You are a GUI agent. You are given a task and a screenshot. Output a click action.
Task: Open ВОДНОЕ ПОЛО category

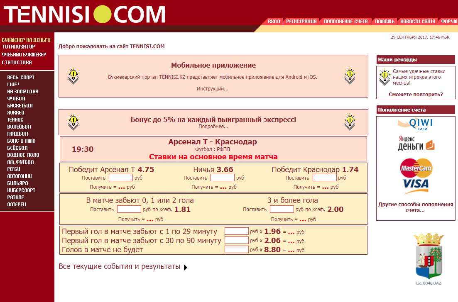tap(23, 155)
